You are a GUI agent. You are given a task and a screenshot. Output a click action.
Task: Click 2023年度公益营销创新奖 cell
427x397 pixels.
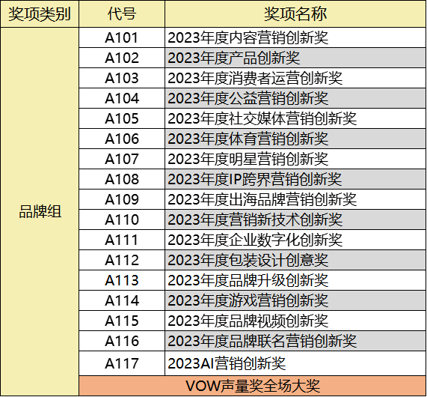click(x=295, y=98)
